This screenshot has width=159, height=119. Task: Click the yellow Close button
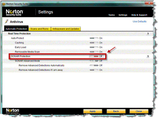[x=139, y=111]
